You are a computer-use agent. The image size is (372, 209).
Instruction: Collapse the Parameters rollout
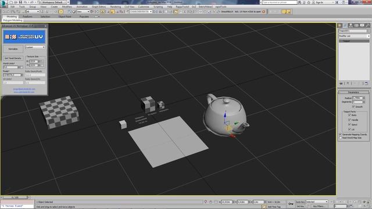[353, 92]
